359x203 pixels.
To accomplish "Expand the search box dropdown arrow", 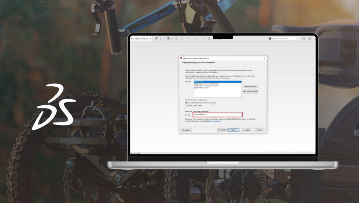I will pyautogui.click(x=299, y=39).
